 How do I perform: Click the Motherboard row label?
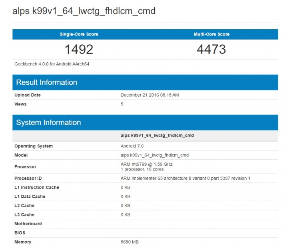[28, 224]
